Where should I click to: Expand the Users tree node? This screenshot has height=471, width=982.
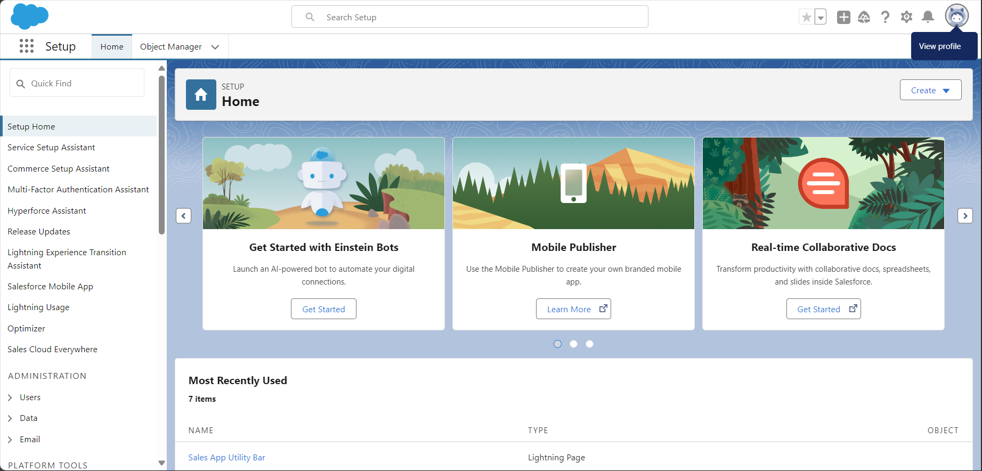(x=10, y=397)
